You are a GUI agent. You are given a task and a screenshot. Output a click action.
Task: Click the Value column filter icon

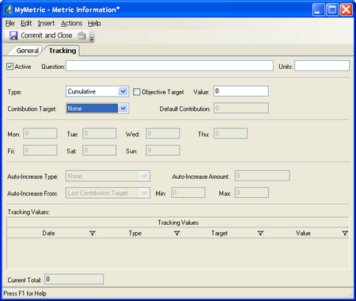click(345, 233)
